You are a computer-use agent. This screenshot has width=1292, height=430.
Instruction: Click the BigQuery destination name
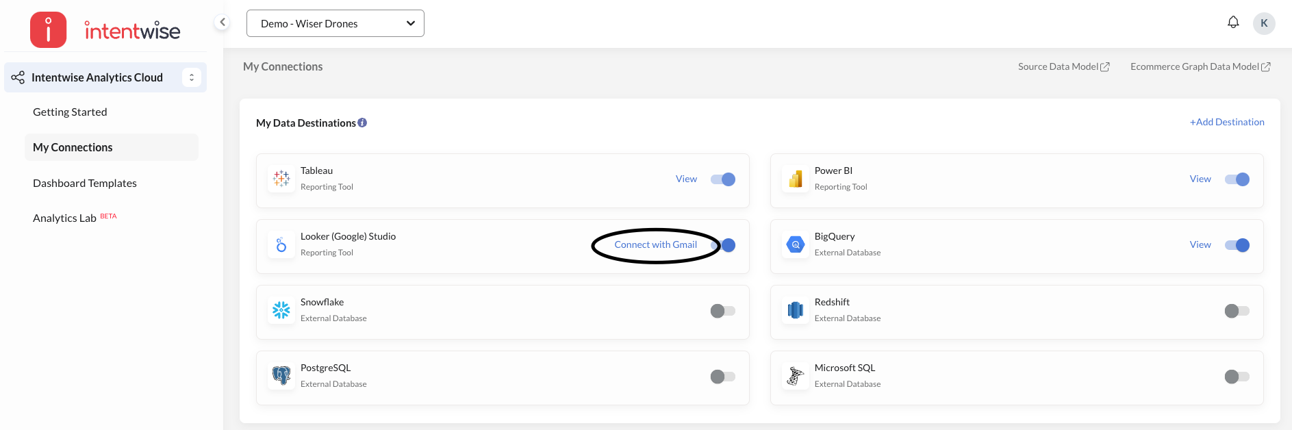pos(835,236)
